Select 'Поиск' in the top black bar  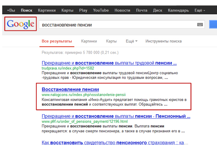tap(26, 10)
